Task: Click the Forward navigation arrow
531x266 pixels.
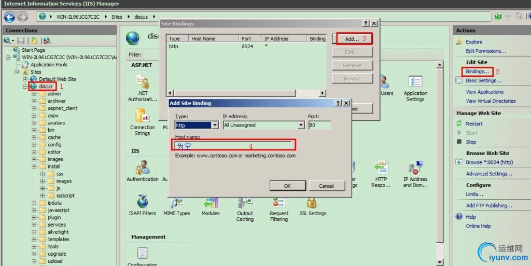Action: (22, 17)
